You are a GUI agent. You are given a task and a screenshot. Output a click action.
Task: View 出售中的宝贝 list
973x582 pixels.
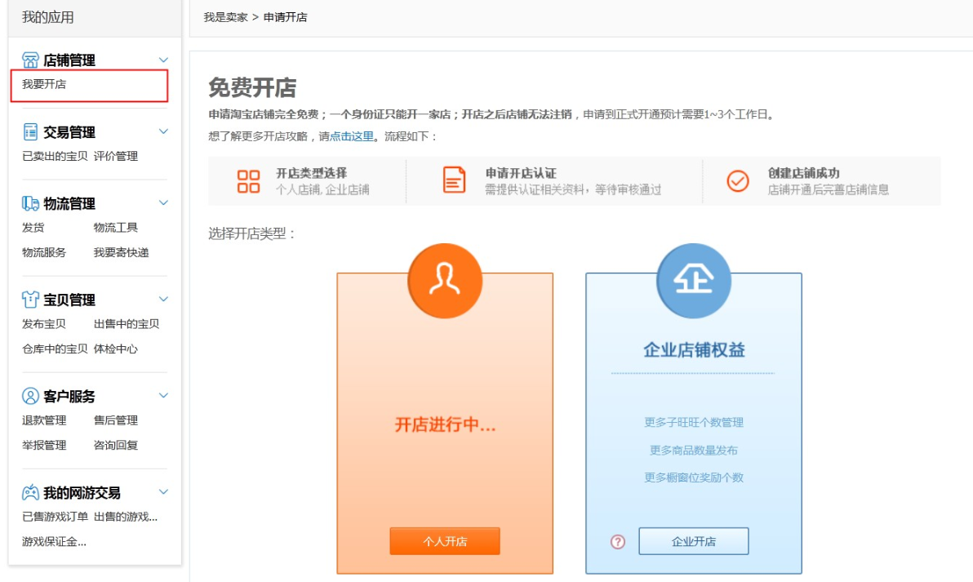tap(127, 324)
